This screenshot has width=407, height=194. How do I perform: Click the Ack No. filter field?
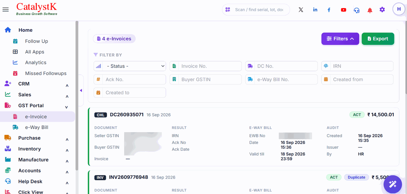[130, 79]
